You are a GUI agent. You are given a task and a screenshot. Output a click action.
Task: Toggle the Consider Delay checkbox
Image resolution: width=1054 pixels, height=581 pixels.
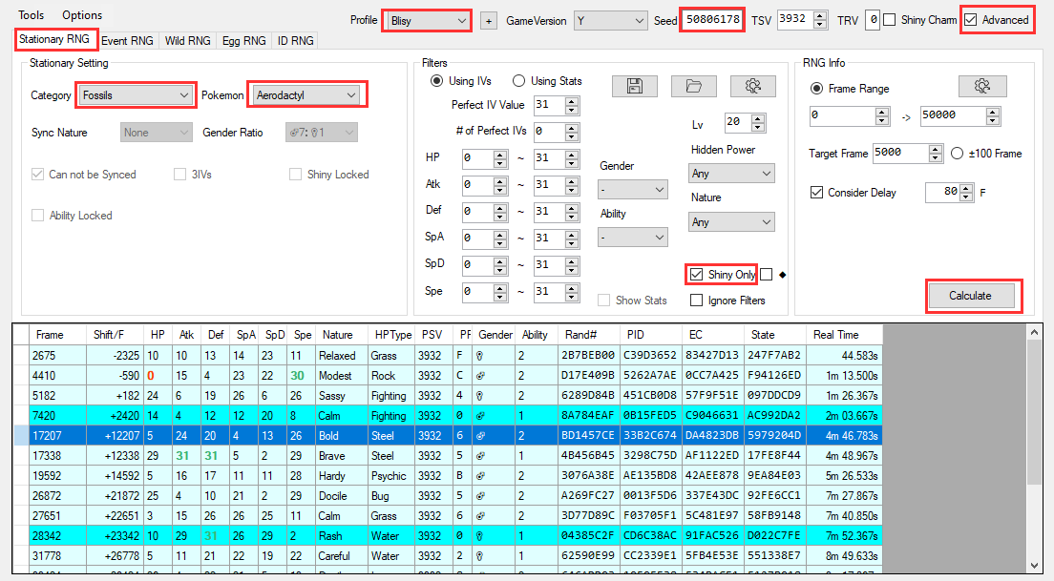coord(816,193)
